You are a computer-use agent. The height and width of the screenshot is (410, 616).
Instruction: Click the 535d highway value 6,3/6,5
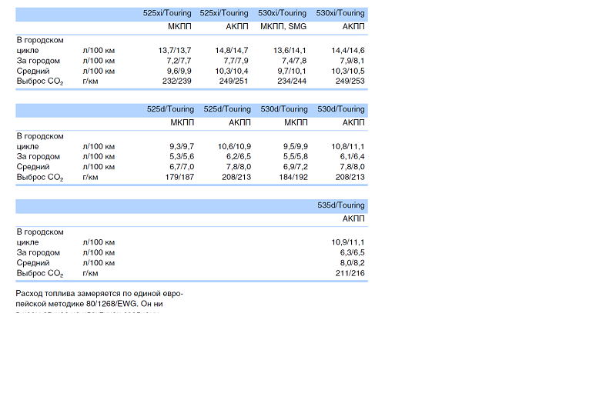pyautogui.click(x=352, y=252)
